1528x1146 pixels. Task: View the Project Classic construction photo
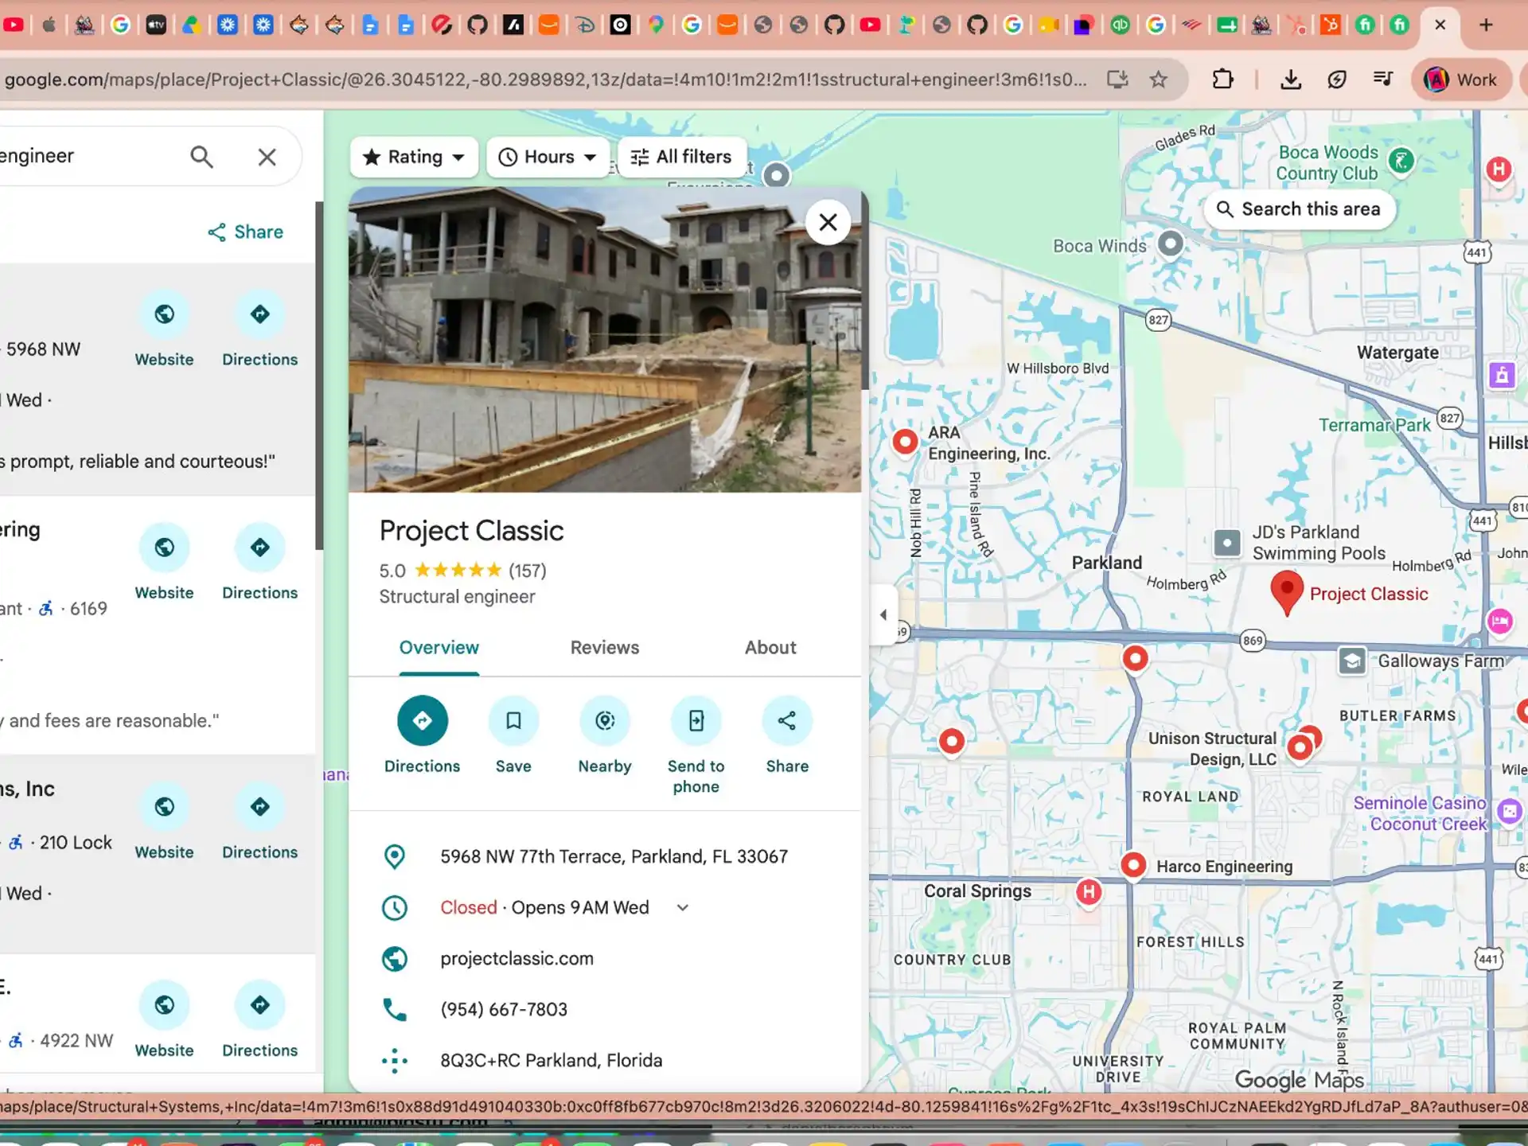tap(605, 340)
